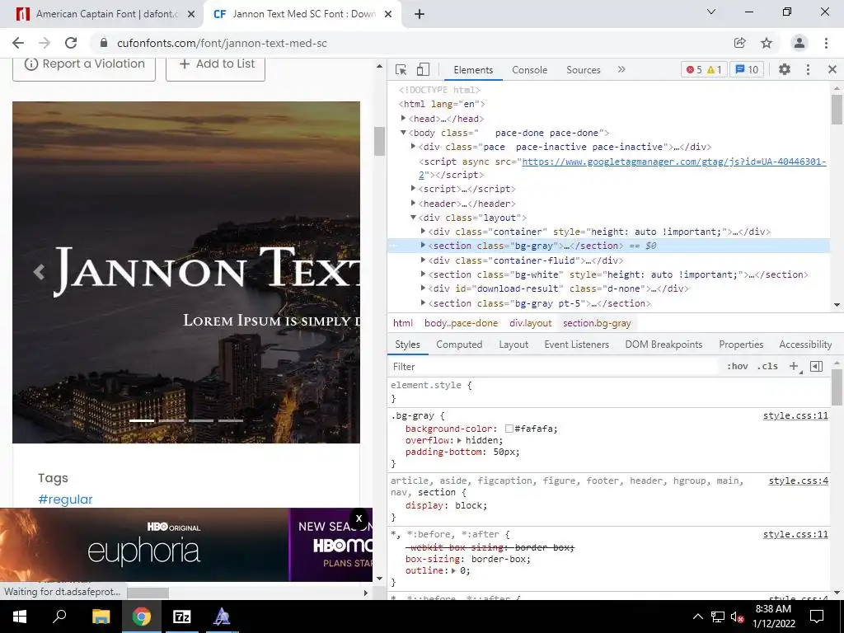Switch to the Sources tab
The width and height of the screenshot is (844, 633).
click(583, 70)
